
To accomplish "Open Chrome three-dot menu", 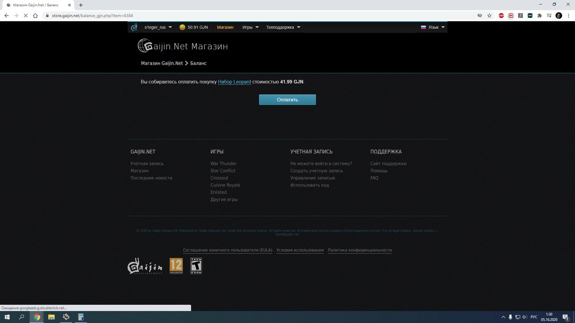I will click(x=568, y=15).
